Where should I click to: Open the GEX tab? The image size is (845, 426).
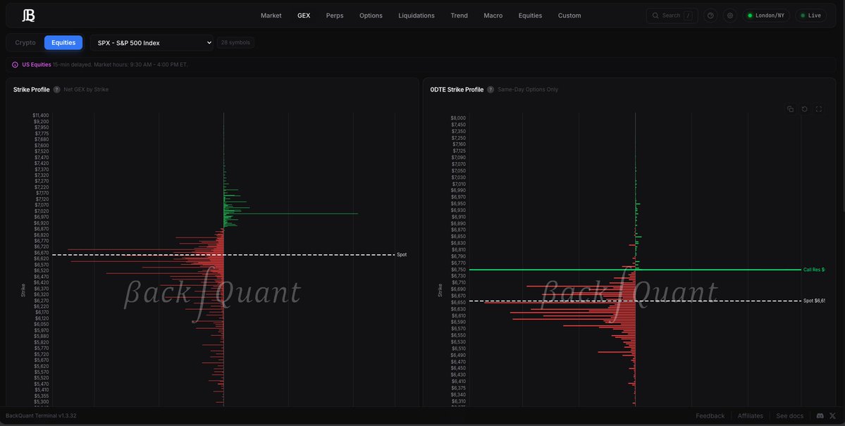click(x=304, y=15)
